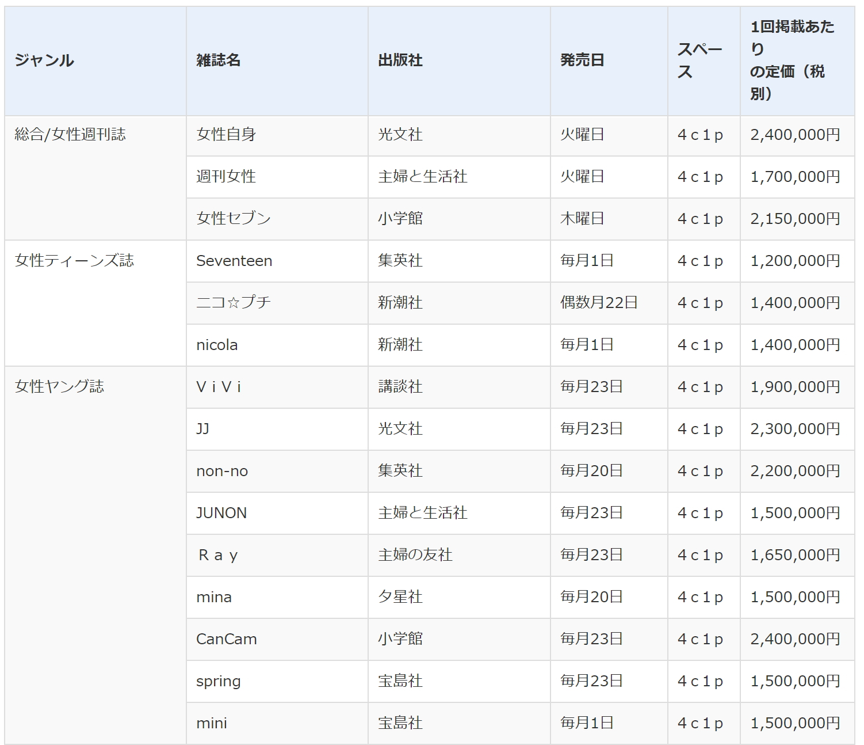Click the 出版社 column header
Viewport: 864px width, 745px height.
[400, 60]
